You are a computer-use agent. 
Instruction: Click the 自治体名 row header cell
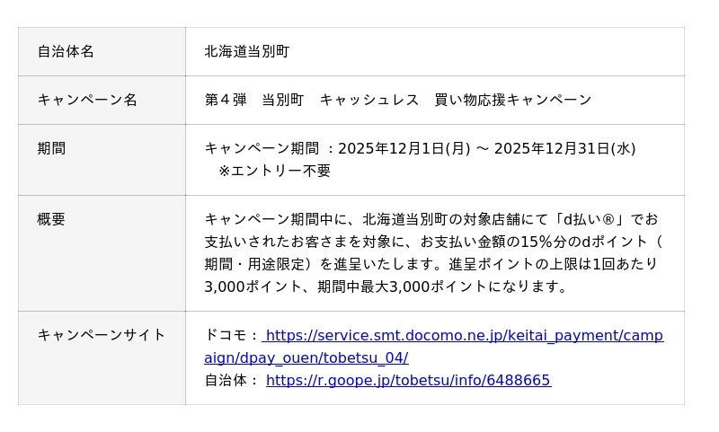[x=66, y=52]
